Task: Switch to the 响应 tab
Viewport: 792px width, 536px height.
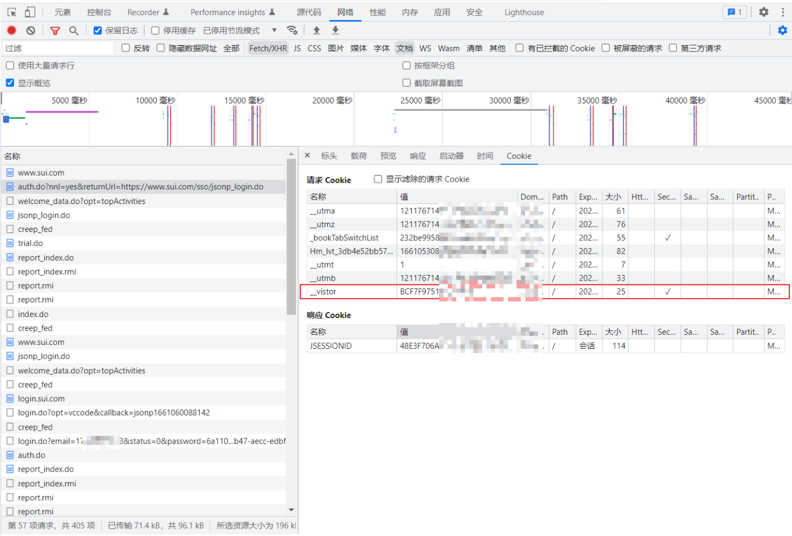Action: 418,156
